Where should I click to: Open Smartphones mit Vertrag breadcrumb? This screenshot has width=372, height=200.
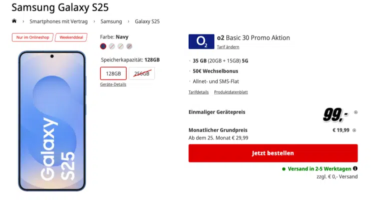(x=59, y=21)
